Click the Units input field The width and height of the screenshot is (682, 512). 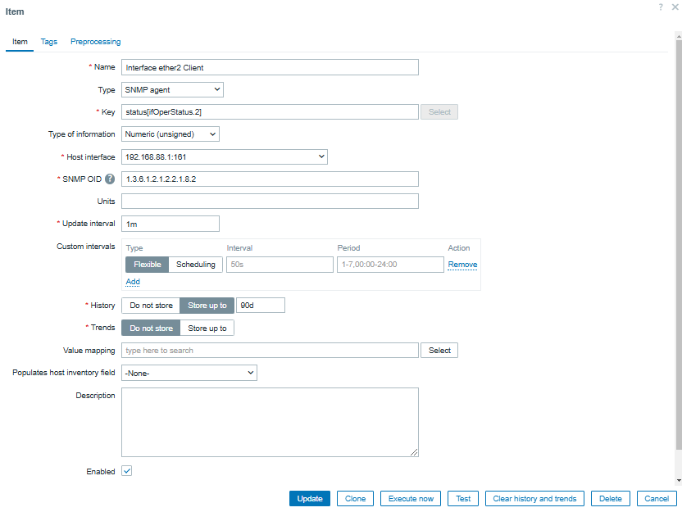[x=270, y=202]
